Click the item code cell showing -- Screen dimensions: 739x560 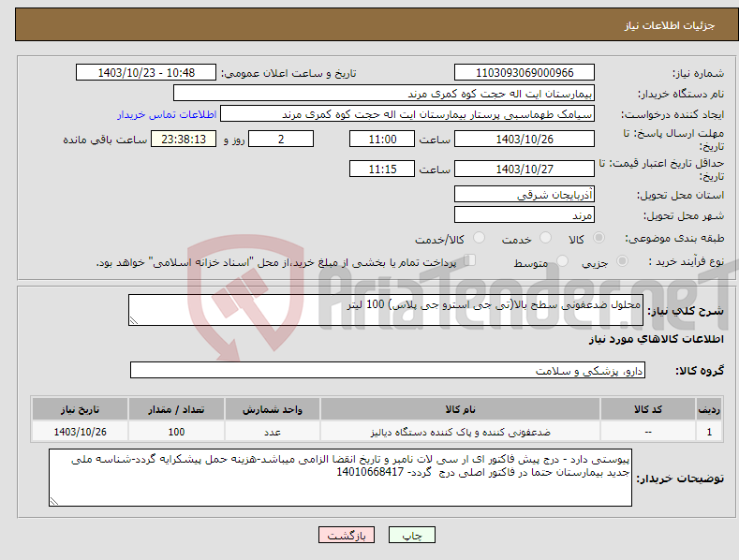648,432
